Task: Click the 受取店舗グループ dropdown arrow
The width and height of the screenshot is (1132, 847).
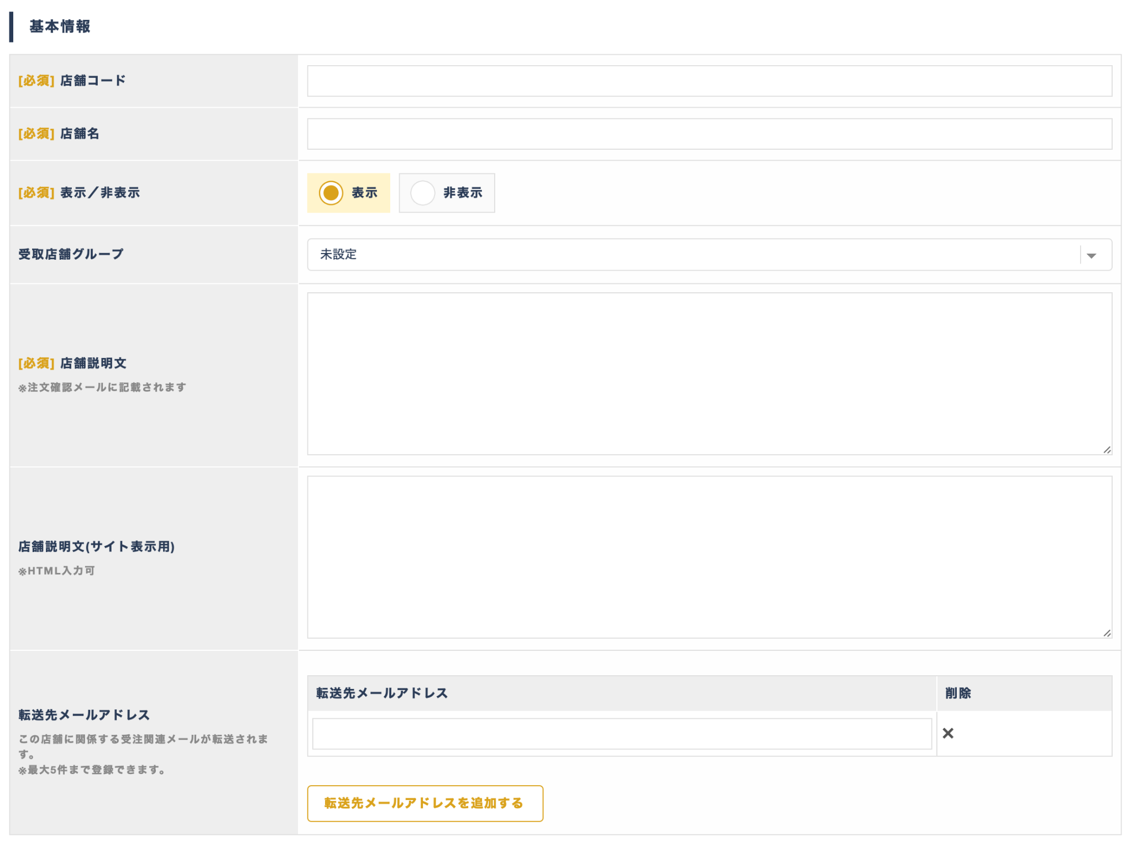Action: (1091, 255)
